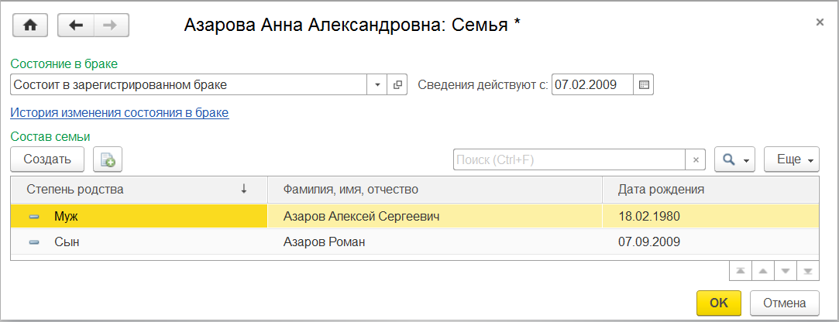Viewport: 839px width, 322px height.
Task: Expand the marital status dropdown arrow
Action: 377,84
